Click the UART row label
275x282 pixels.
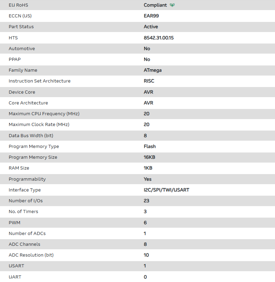15,277
